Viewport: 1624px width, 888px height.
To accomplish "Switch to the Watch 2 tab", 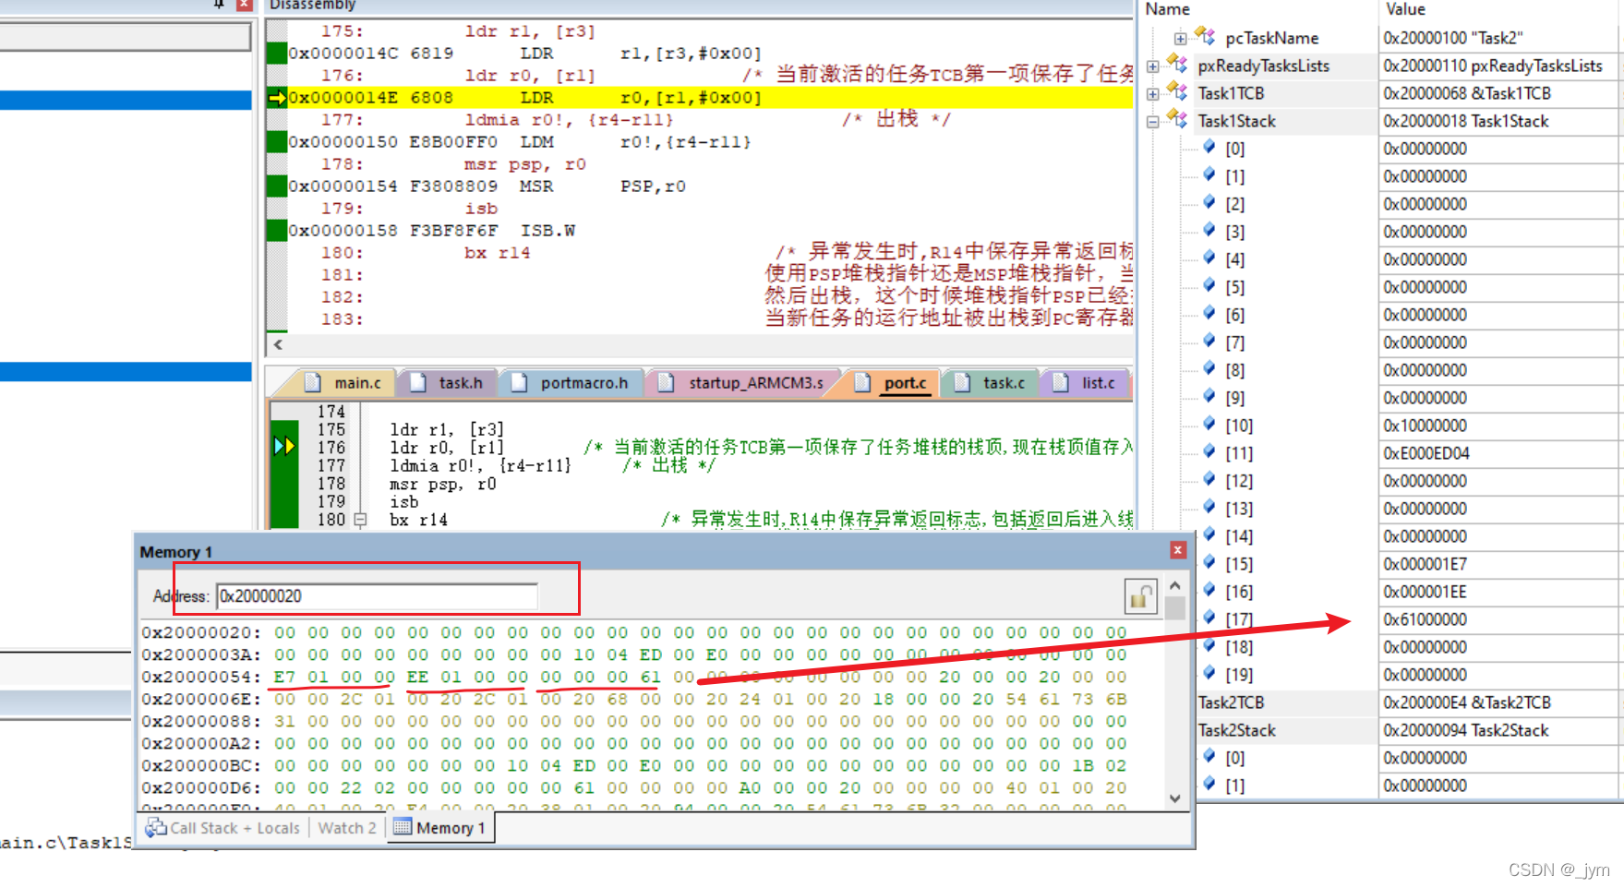I will click(347, 828).
